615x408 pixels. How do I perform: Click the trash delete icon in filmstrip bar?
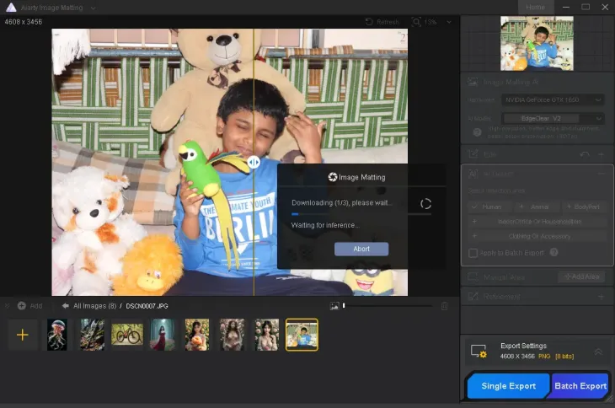click(444, 306)
